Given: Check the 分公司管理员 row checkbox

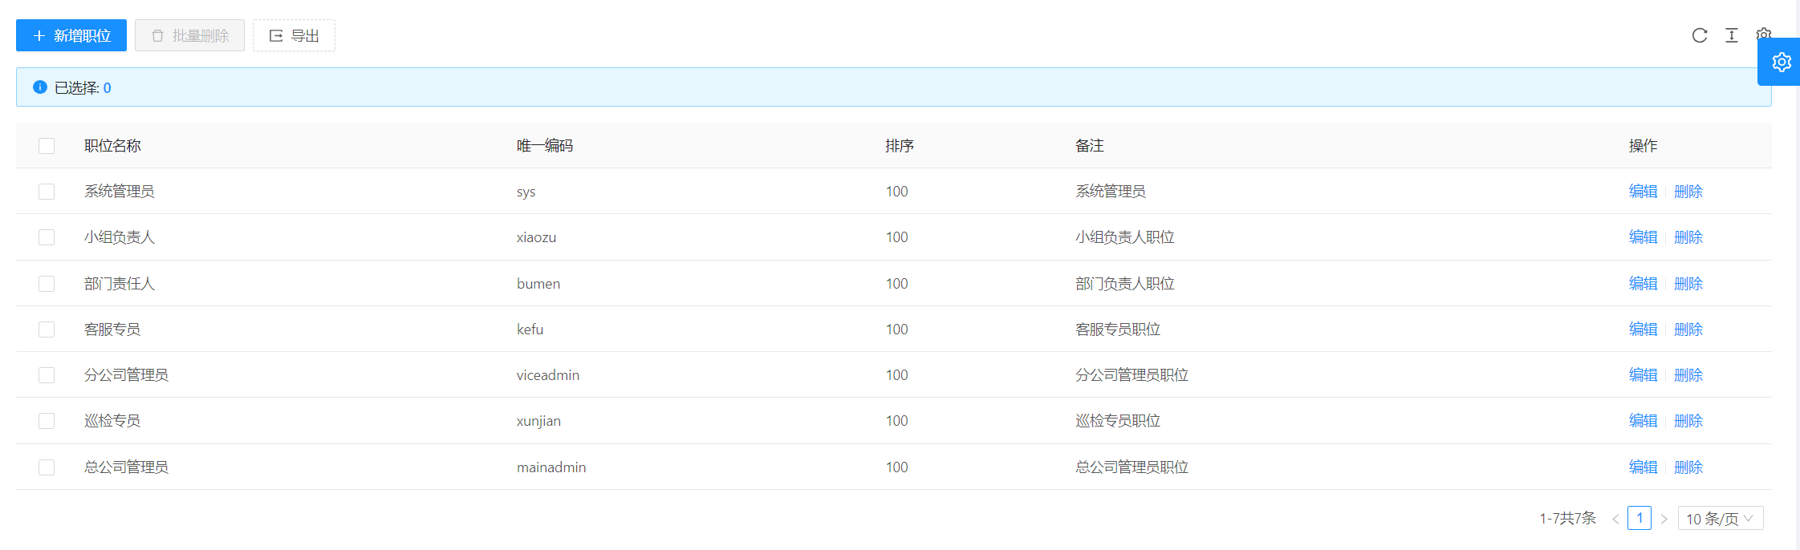Looking at the screenshot, I should [x=47, y=374].
